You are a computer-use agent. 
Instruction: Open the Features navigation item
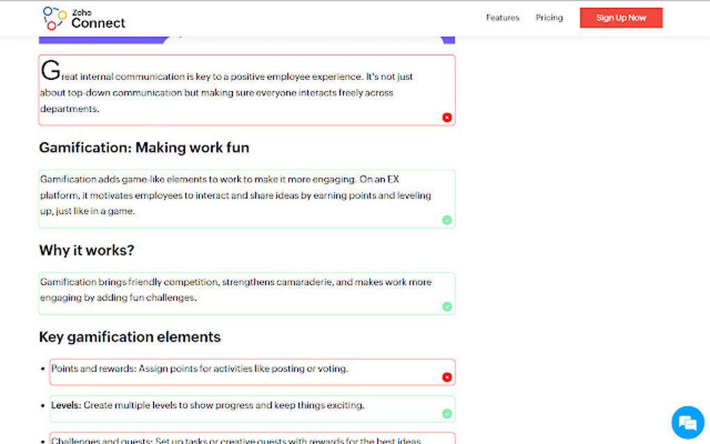pos(502,17)
